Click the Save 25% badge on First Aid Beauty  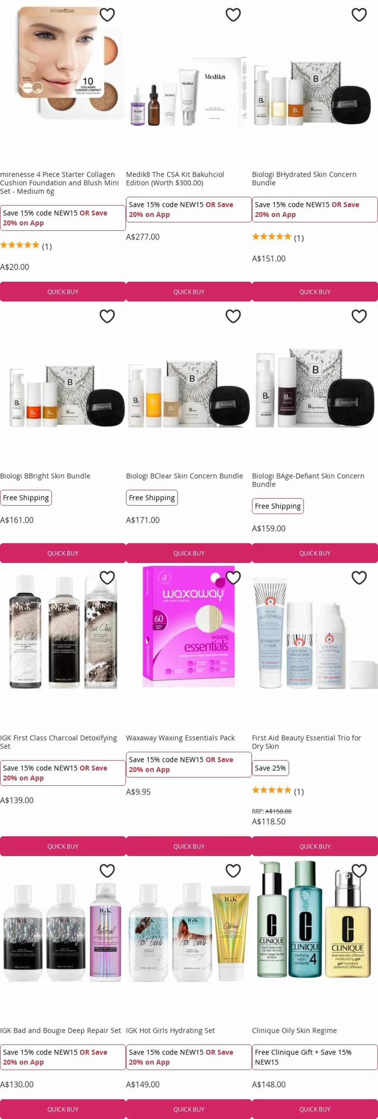click(x=270, y=768)
